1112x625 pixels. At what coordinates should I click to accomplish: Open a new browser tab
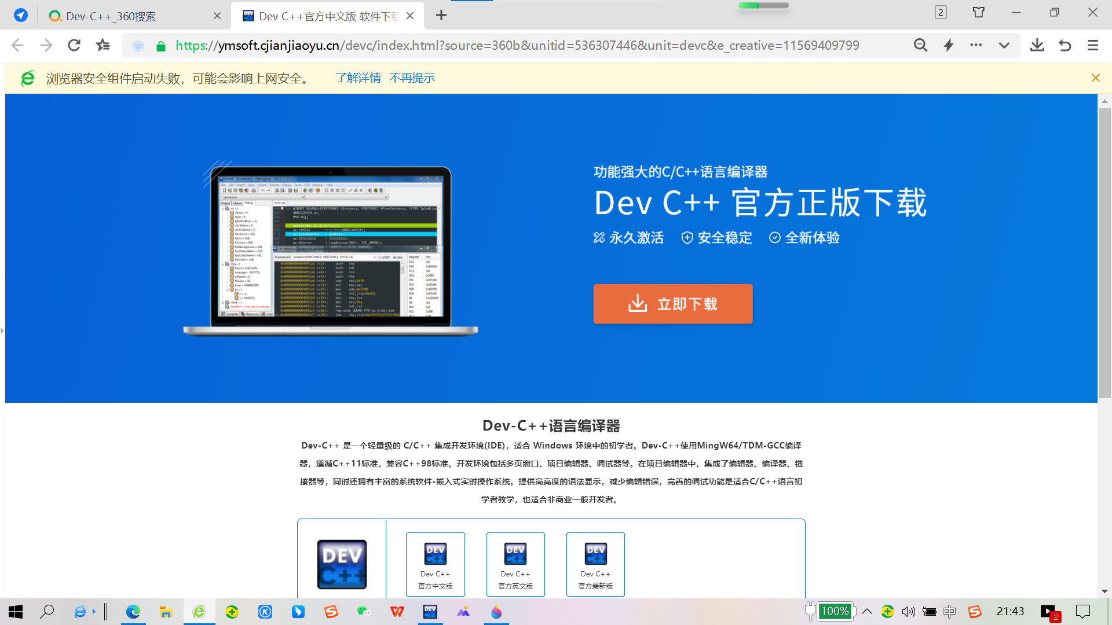click(x=441, y=15)
